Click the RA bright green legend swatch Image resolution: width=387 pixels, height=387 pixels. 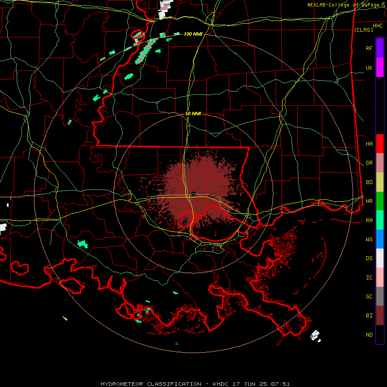(380, 220)
